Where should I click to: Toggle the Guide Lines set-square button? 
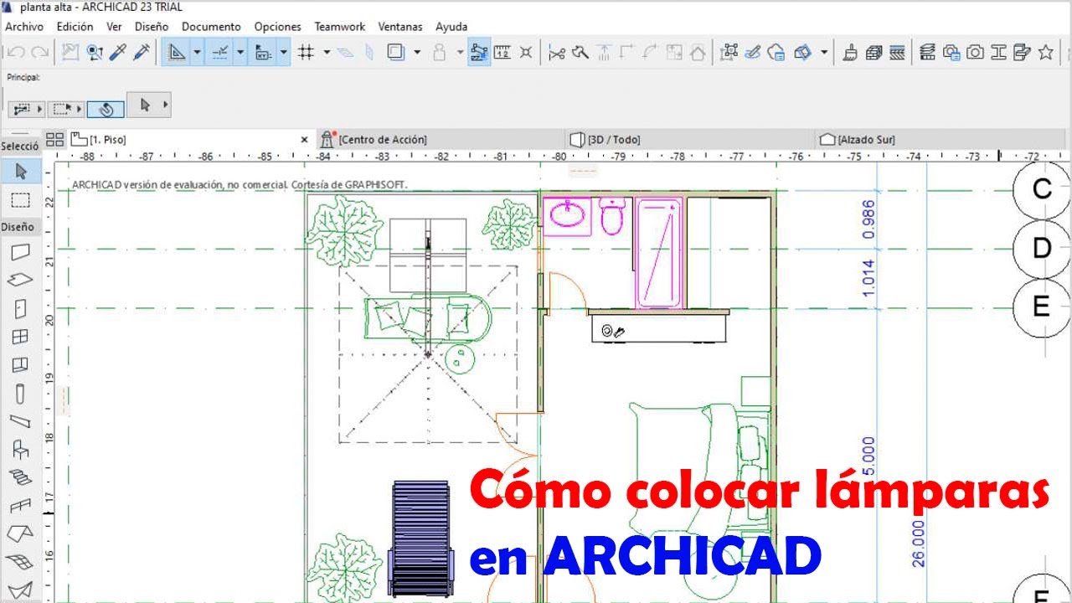177,52
